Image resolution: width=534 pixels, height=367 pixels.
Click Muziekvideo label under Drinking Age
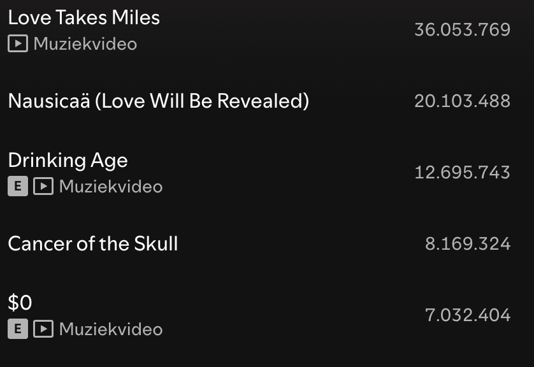(111, 187)
